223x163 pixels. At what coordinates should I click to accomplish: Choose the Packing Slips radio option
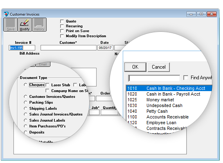[25, 103]
